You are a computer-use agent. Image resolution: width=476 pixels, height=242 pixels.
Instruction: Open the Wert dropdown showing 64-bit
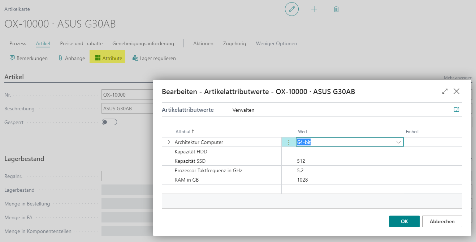coord(399,142)
